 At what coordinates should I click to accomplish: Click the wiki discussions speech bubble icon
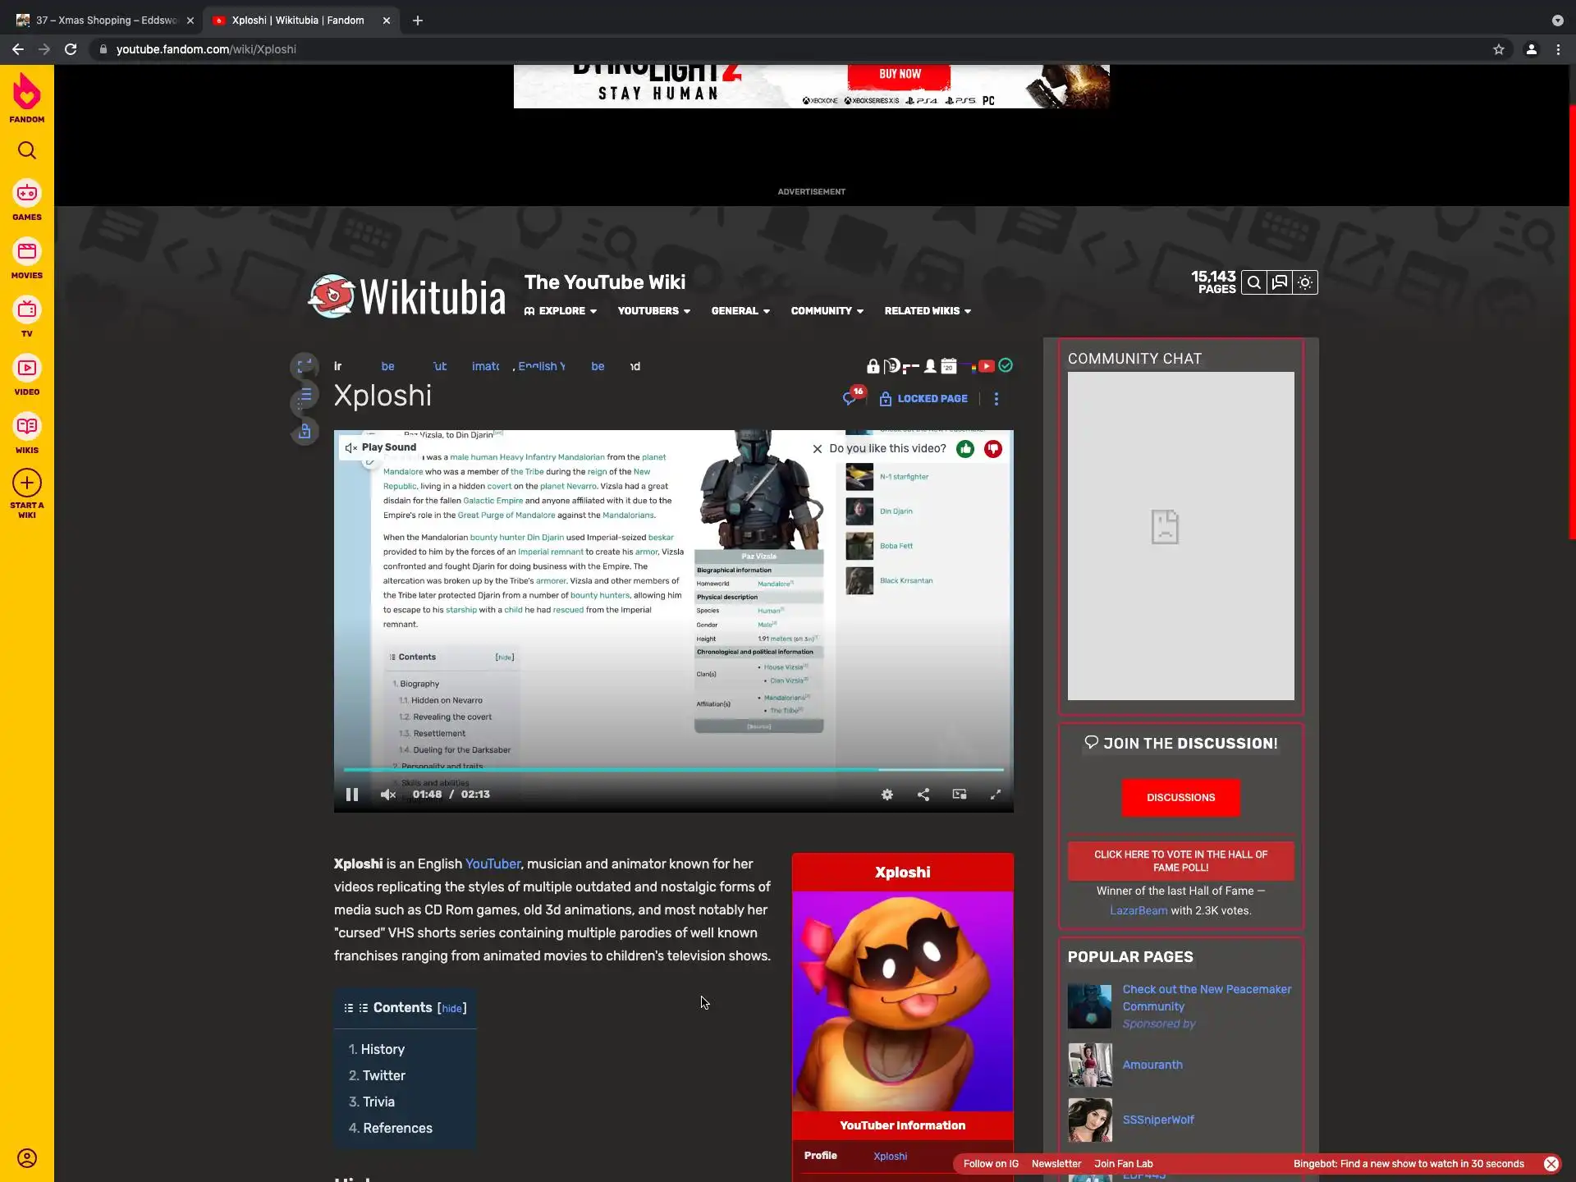pyautogui.click(x=1279, y=282)
